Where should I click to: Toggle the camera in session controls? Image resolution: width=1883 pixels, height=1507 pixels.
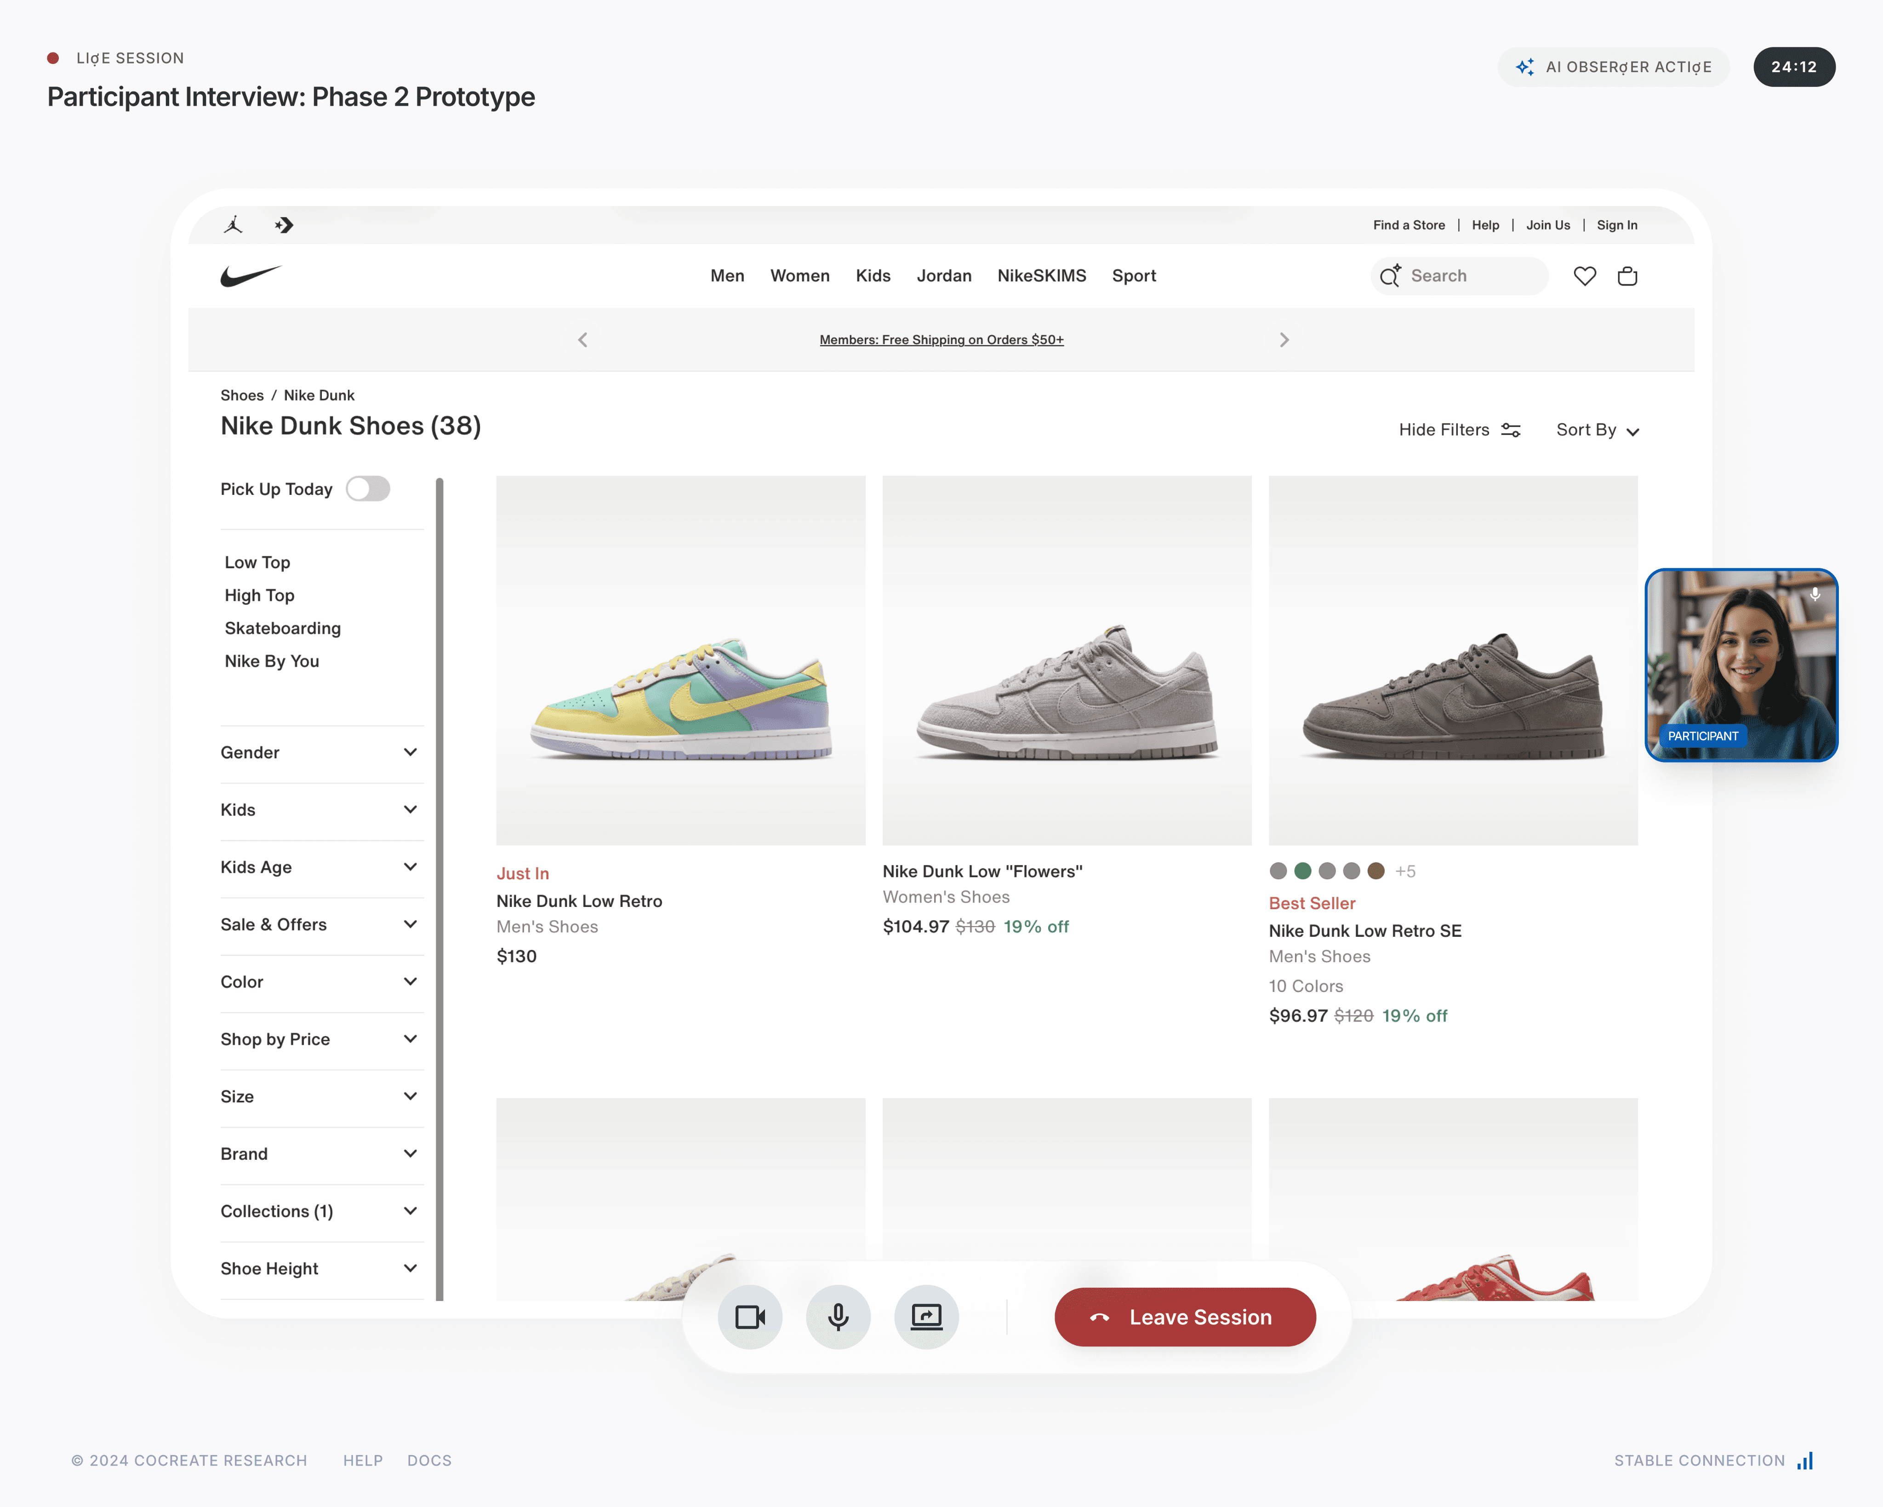pos(749,1317)
